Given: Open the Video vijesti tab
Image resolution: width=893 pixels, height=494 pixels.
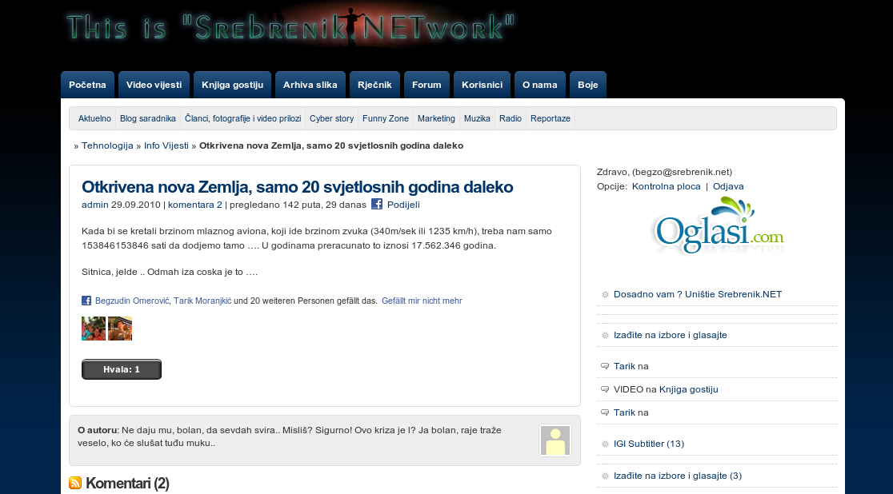Looking at the screenshot, I should [x=154, y=85].
